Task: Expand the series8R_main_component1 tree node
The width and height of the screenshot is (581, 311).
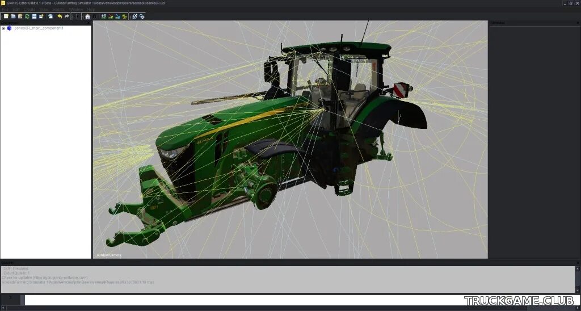Action: point(4,28)
